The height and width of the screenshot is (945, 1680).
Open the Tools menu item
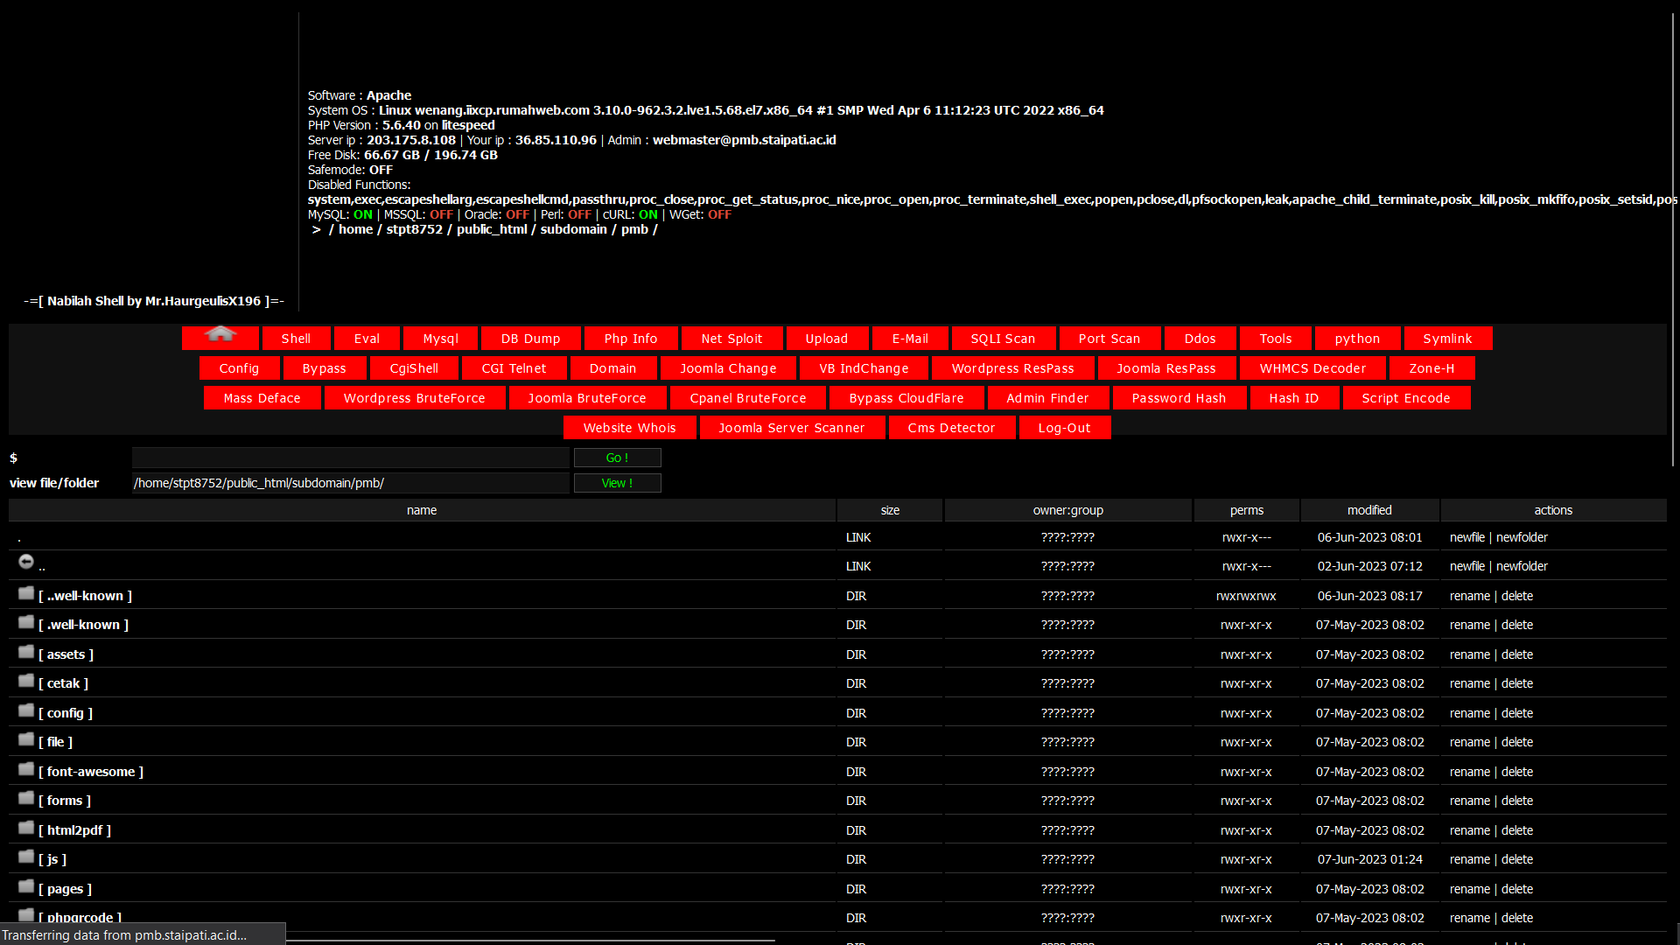(1276, 339)
